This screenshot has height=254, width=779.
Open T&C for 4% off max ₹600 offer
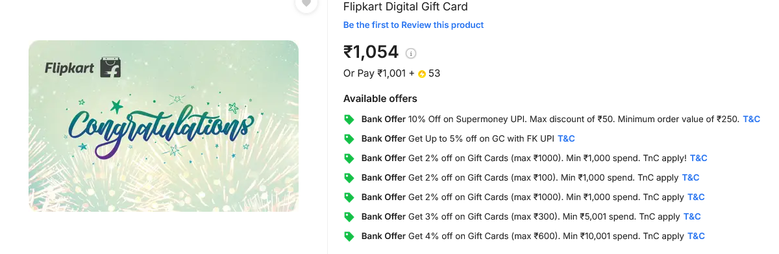point(696,236)
